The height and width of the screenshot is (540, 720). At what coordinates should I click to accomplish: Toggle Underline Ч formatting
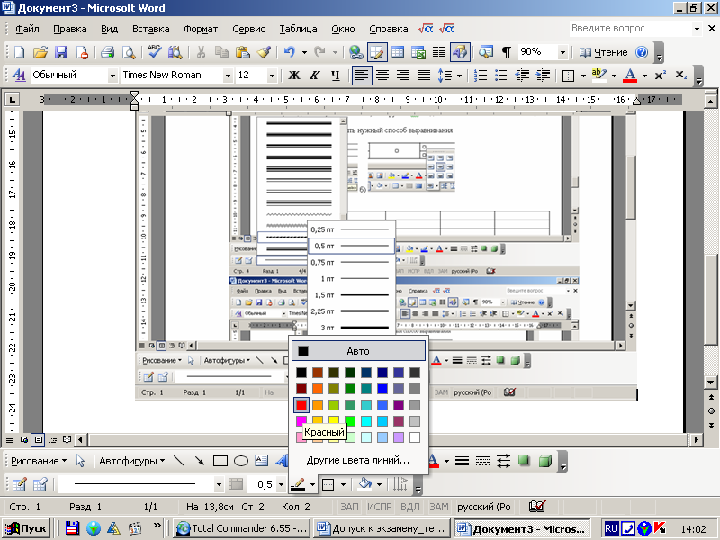(x=336, y=76)
